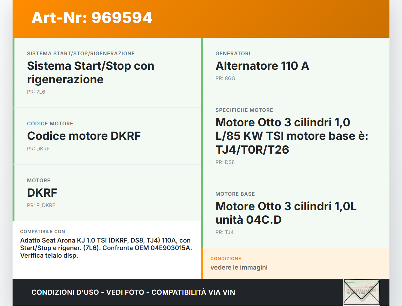Click the COMPATIBILE CON label
The height and width of the screenshot is (306, 402).
(43, 232)
